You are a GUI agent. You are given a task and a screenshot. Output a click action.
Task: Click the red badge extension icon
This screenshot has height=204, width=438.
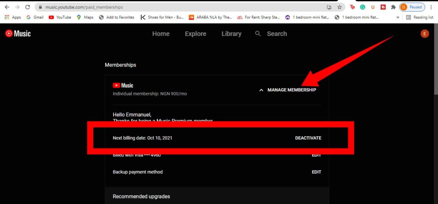[x=383, y=7]
